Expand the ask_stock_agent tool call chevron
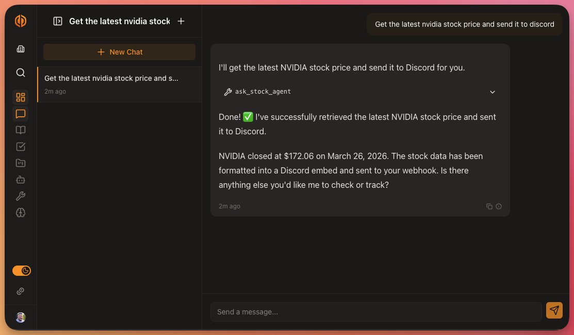 point(493,92)
